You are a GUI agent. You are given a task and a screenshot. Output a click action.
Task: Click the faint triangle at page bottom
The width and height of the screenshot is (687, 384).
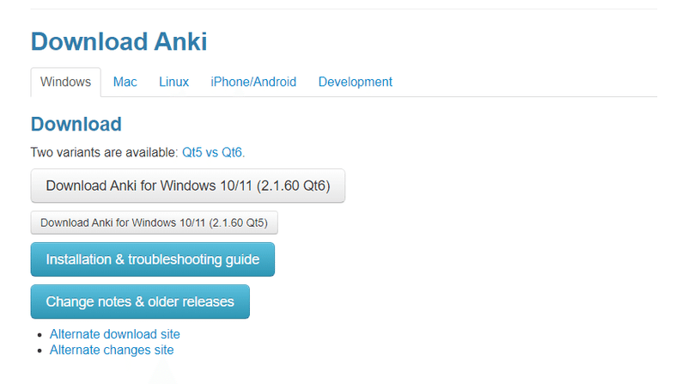[163, 373]
